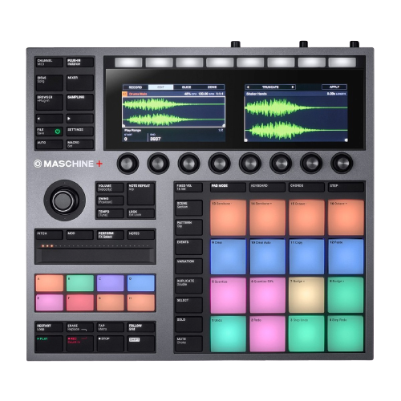Open the EVENTS button

point(188,247)
